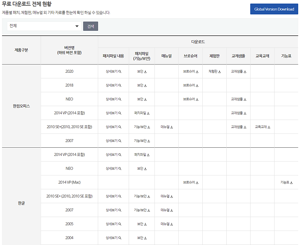Download 체험판 trial for 한컴오피스 2020
Image resolution: width=301 pixels, height=245 pixels.
pos(215,71)
